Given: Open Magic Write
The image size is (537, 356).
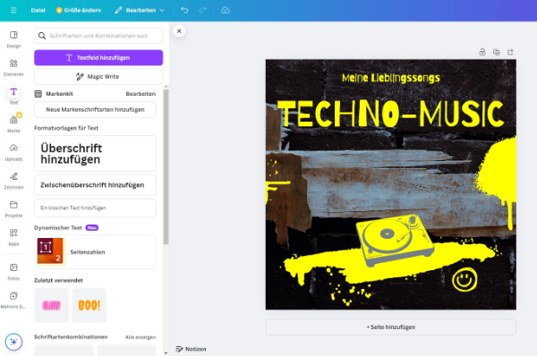Looking at the screenshot, I should 98,76.
